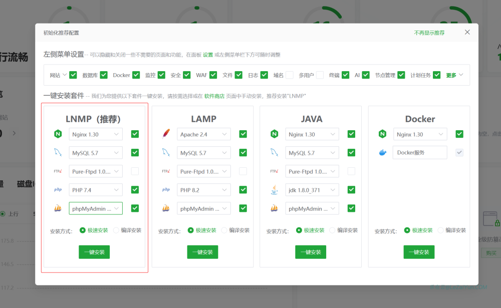Click the phpMyAdmin sailboat icon in LNMP card
Viewport: 501px width, 308px height.
point(58,208)
